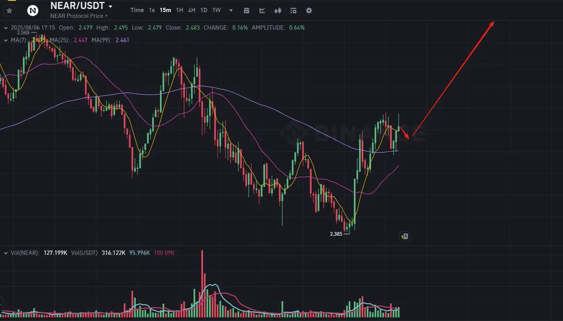Click the High value 2.495

(x=120, y=28)
